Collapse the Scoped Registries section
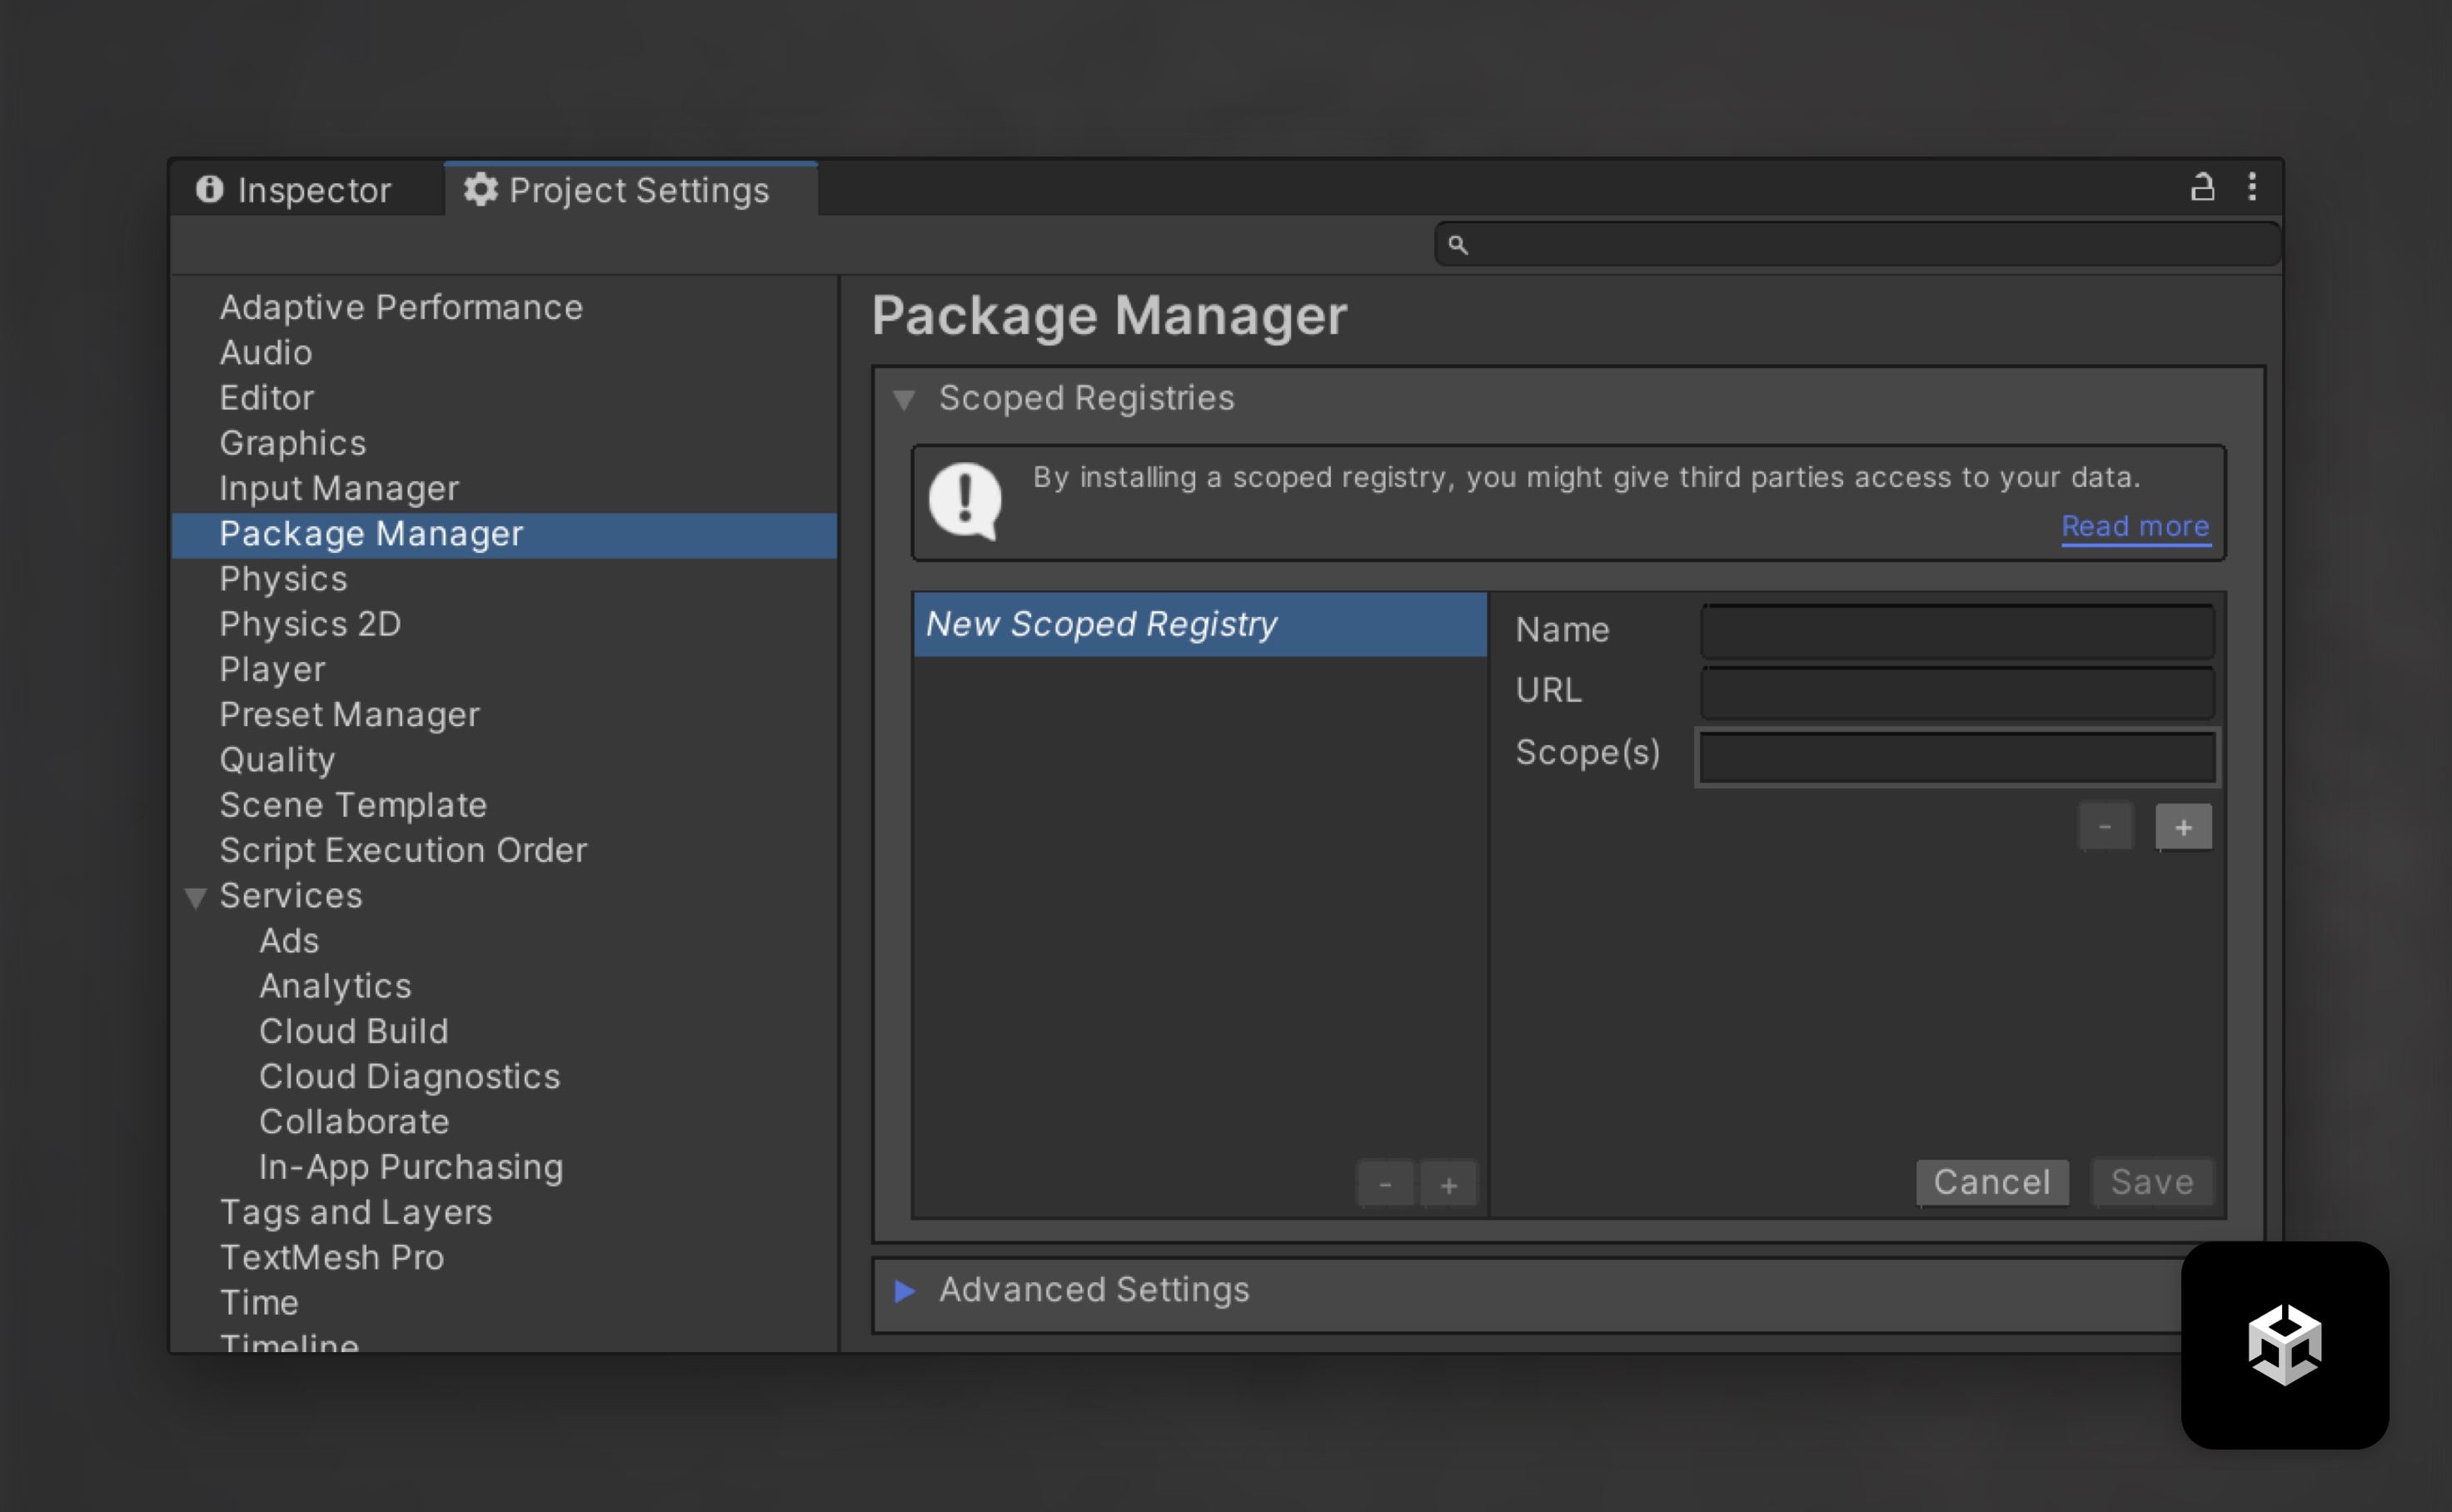The height and width of the screenshot is (1512, 2452). [x=904, y=400]
